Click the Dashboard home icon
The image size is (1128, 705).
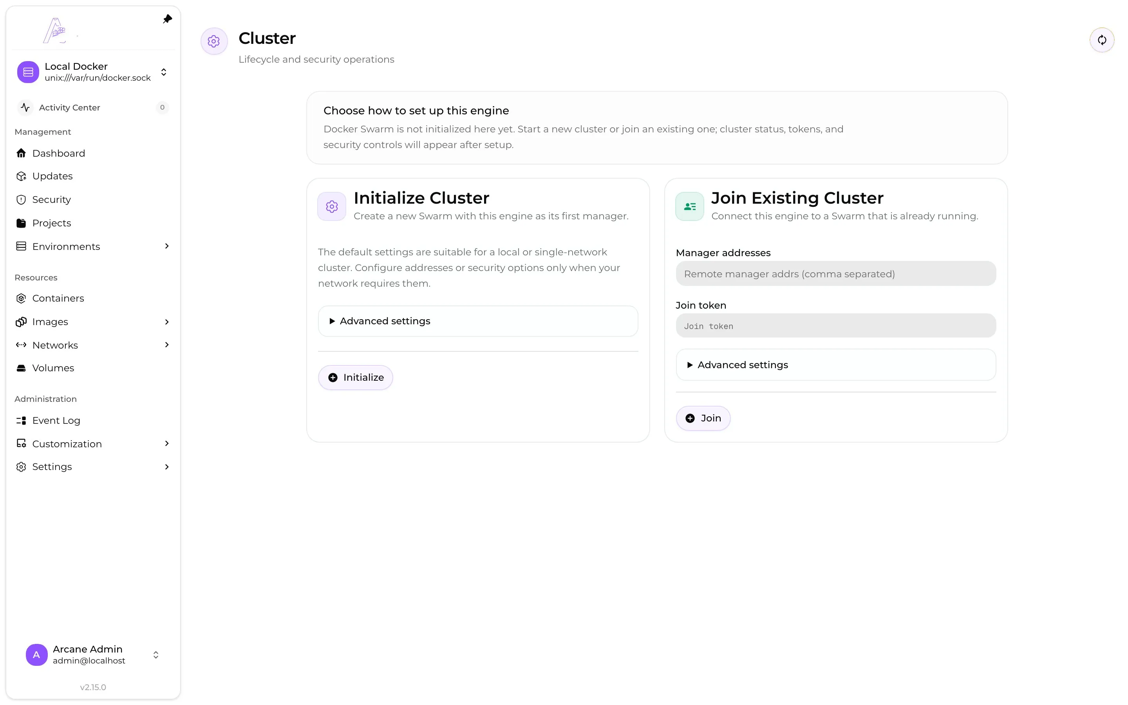(21, 153)
